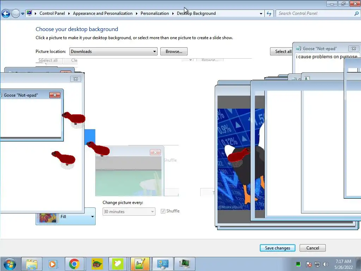The image size is (361, 271).
Task: Refresh the address bar location
Action: [269, 14]
